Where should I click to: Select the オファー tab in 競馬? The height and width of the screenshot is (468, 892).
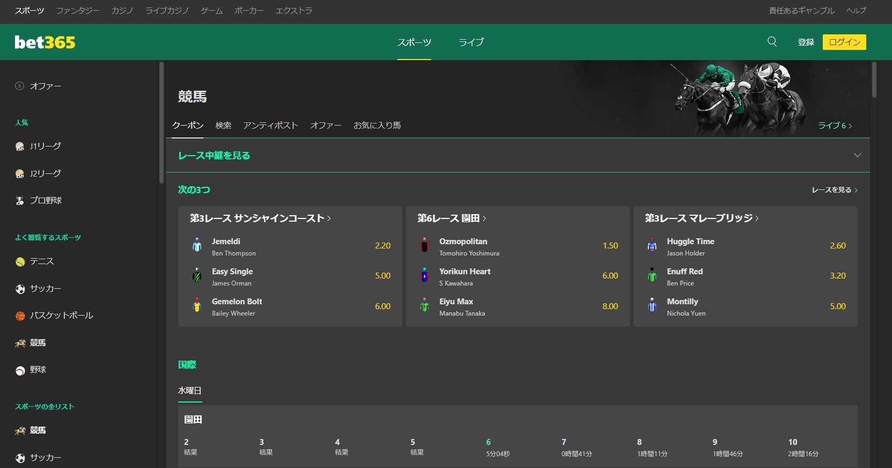[326, 125]
